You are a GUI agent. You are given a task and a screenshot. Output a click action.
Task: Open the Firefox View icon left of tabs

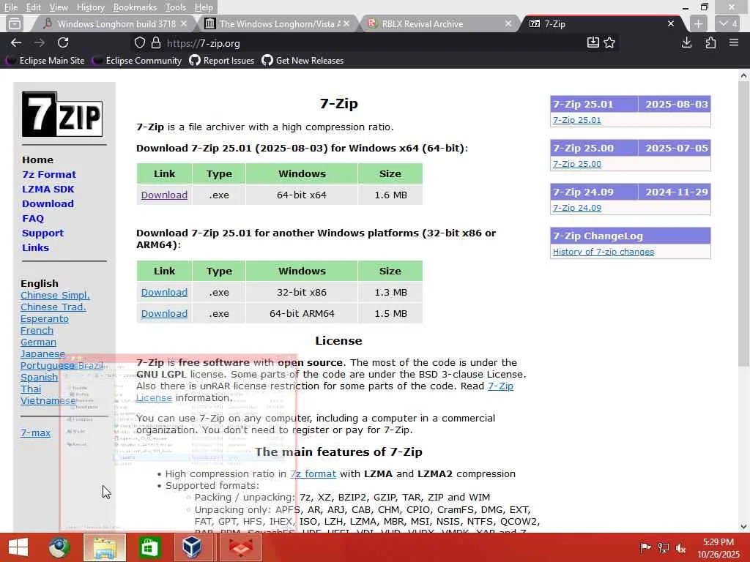click(x=15, y=23)
